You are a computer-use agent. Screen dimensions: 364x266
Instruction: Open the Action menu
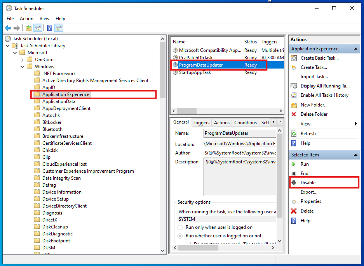coord(26,19)
